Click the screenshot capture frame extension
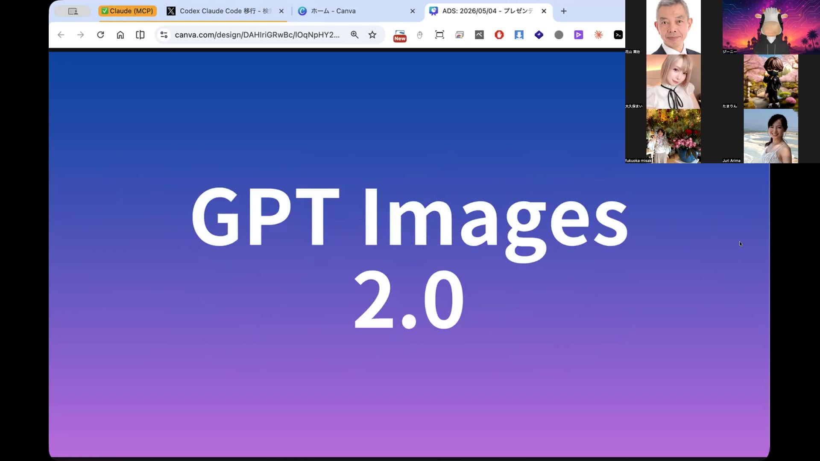The height and width of the screenshot is (461, 820). [439, 35]
